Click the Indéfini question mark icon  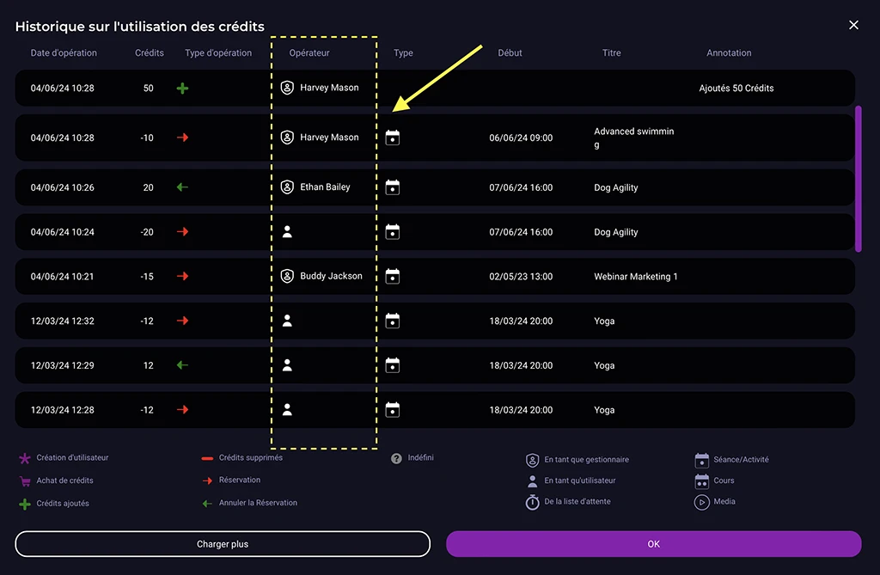click(x=396, y=459)
